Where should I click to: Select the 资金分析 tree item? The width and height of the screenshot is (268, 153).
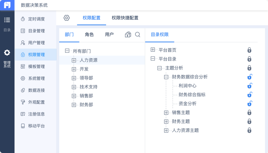188,104
